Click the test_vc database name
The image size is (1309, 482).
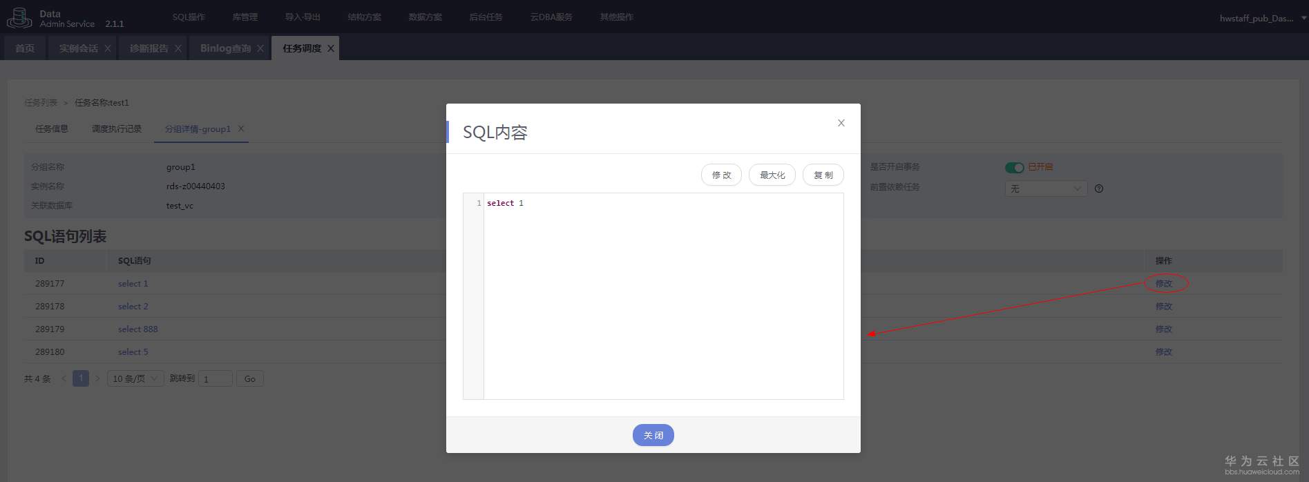click(x=180, y=206)
